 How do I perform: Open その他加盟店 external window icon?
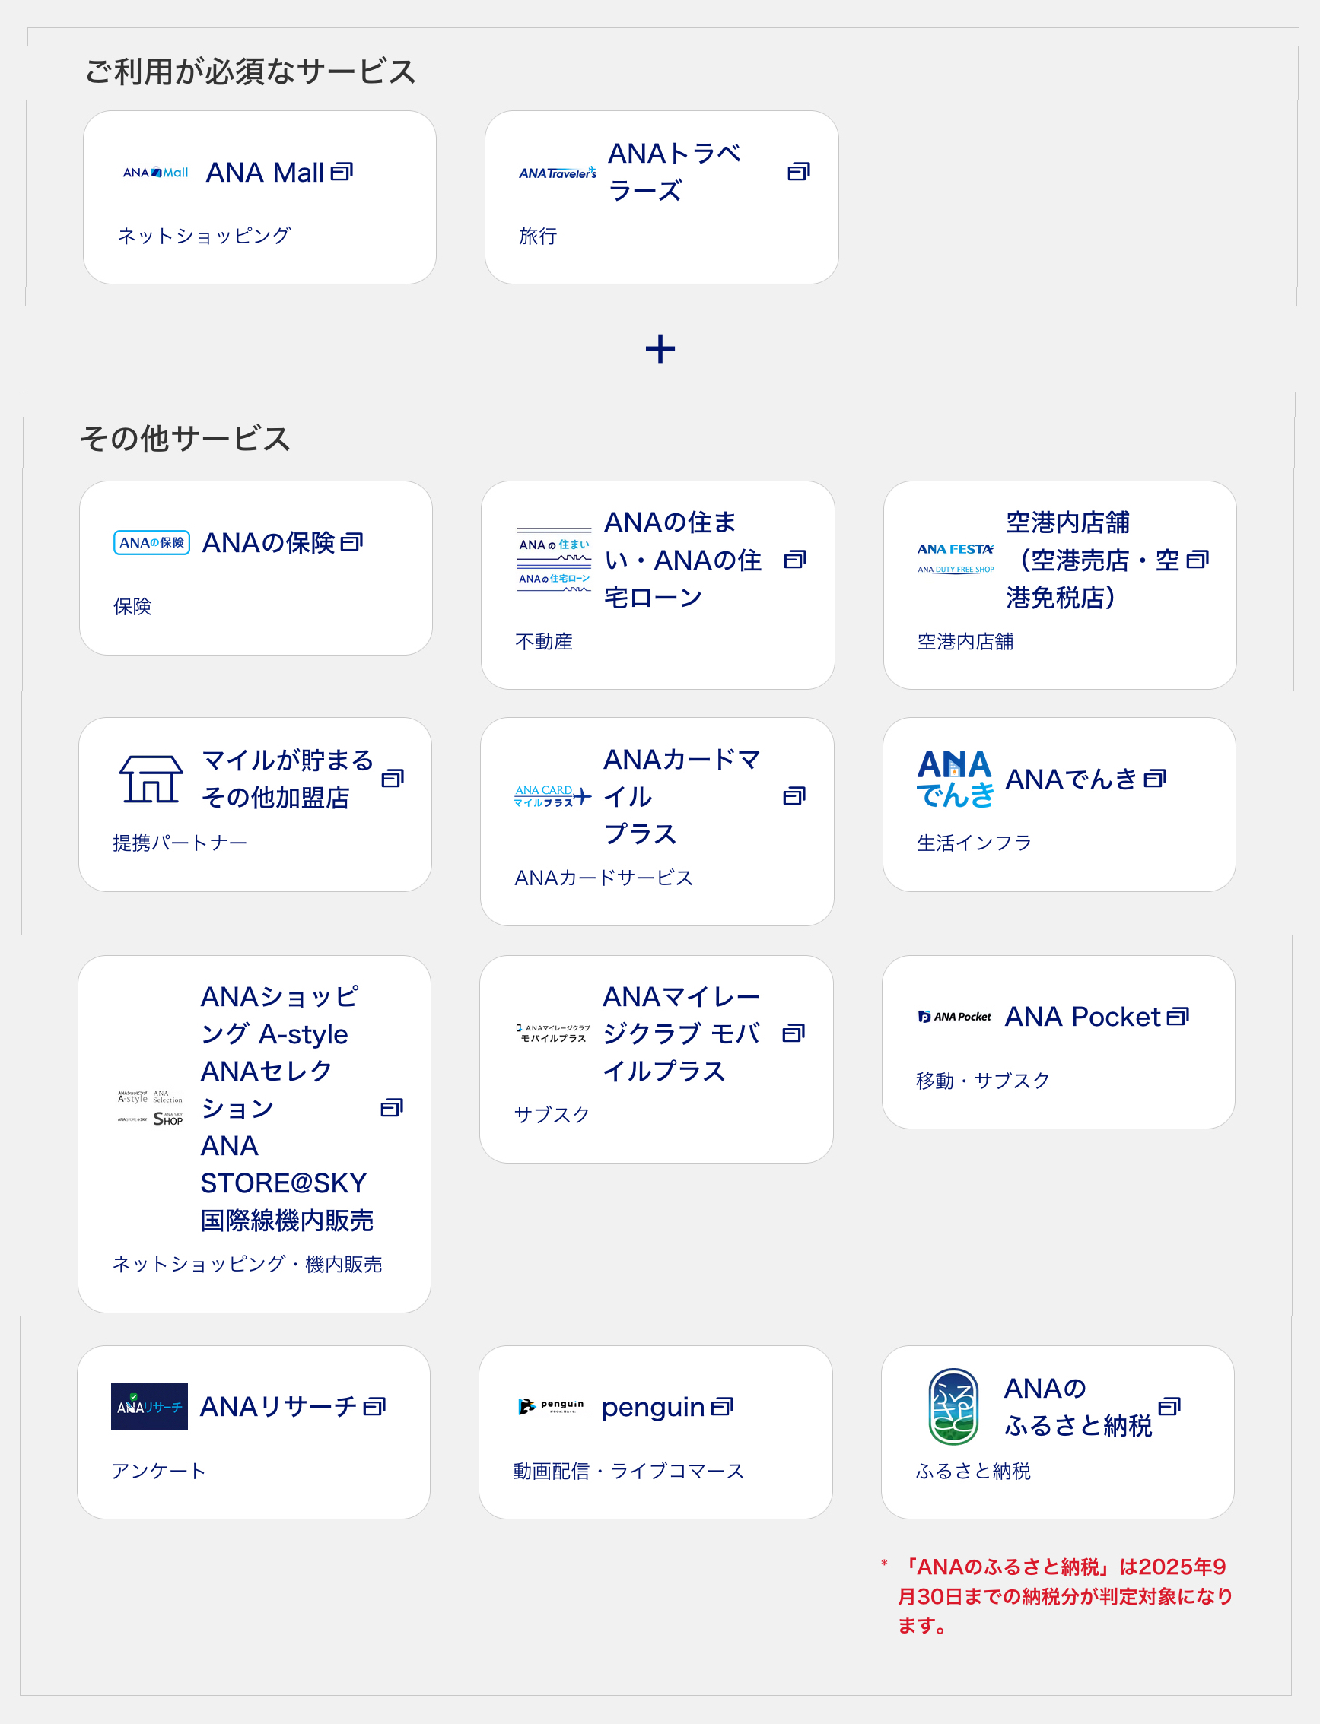pos(393,779)
